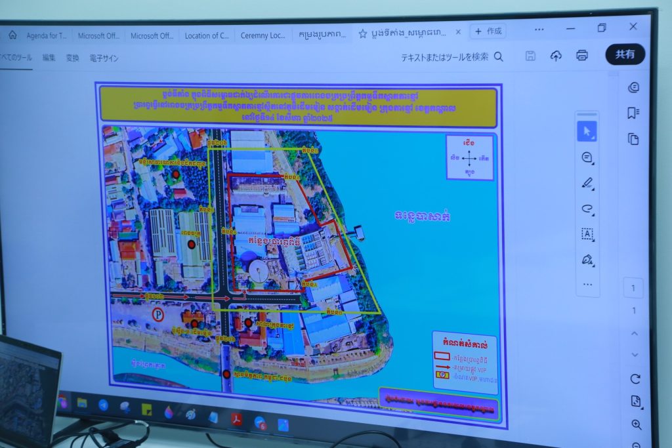Screen dimensions: 672x448
Task: Click the cloud upload icon
Action: [556, 56]
